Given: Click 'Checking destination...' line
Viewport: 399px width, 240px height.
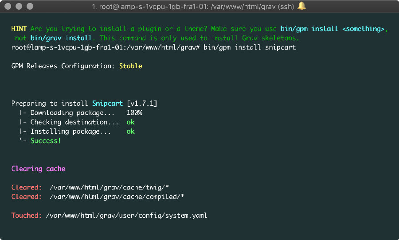Looking at the screenshot, I should 74,122.
